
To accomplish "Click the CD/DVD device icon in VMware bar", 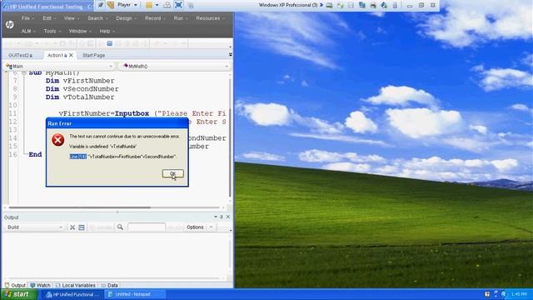I will pos(341,5).
